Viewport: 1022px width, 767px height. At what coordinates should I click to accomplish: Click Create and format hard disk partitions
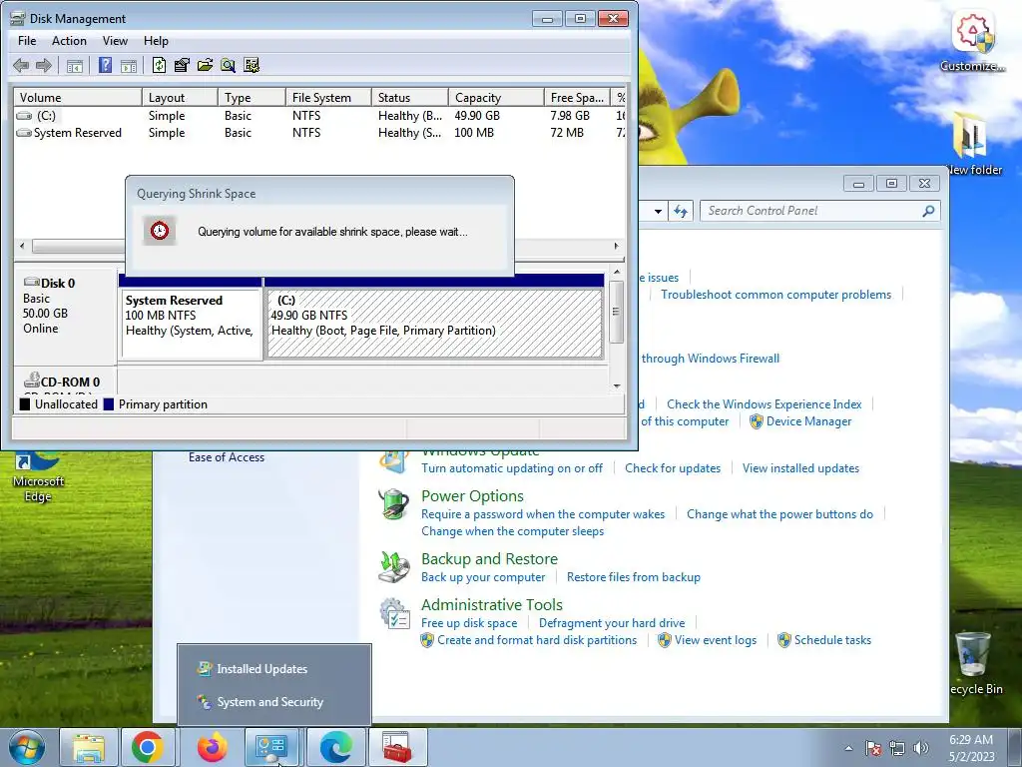536,640
